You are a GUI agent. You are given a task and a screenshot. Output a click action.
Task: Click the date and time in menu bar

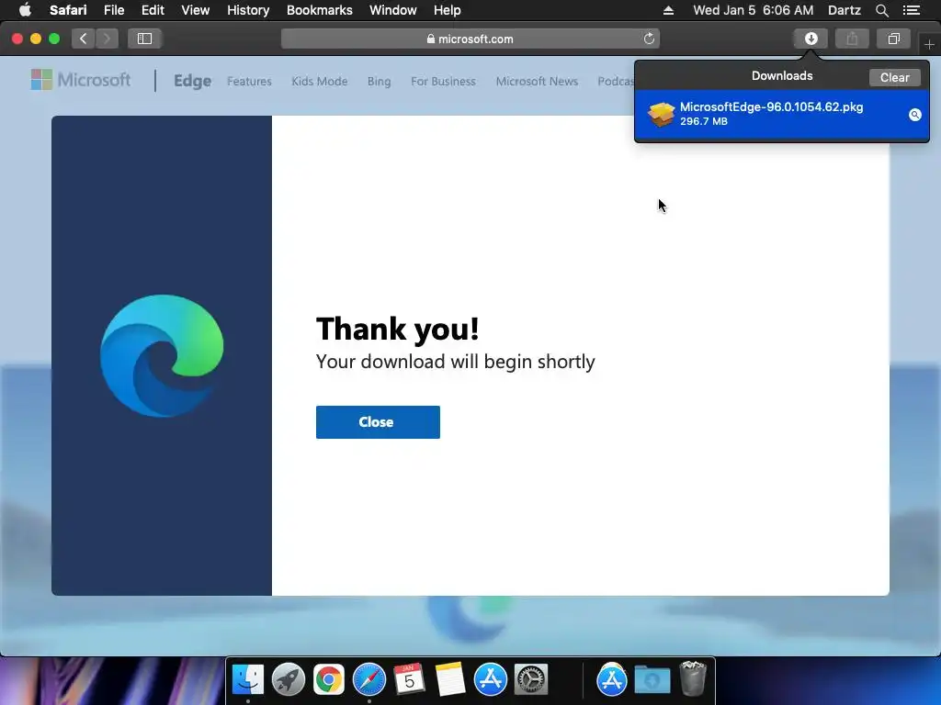tap(754, 10)
